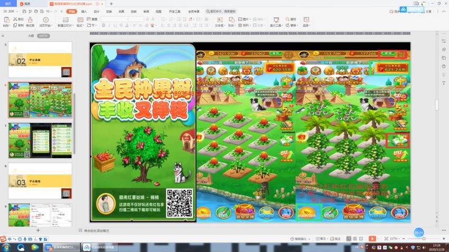Click the Picture insert icon

(x=240, y=19)
